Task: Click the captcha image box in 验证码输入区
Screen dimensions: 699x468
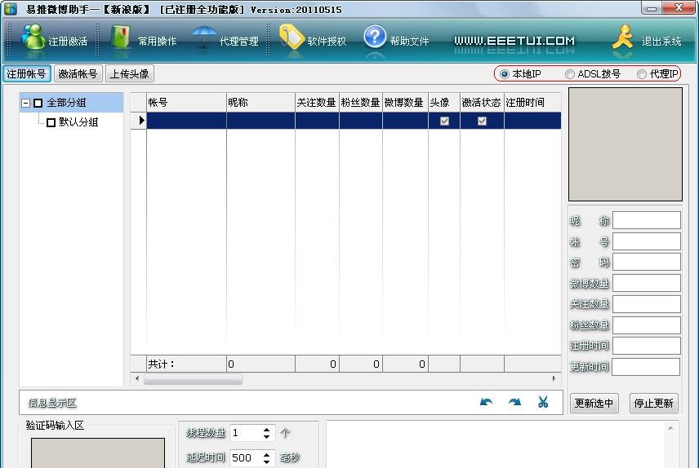Action: [98, 453]
